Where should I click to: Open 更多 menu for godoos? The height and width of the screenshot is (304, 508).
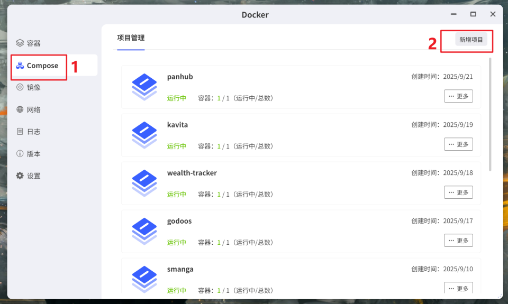tap(458, 240)
